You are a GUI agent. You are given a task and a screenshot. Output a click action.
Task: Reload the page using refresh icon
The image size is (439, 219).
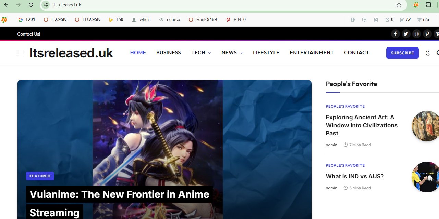pos(31,5)
